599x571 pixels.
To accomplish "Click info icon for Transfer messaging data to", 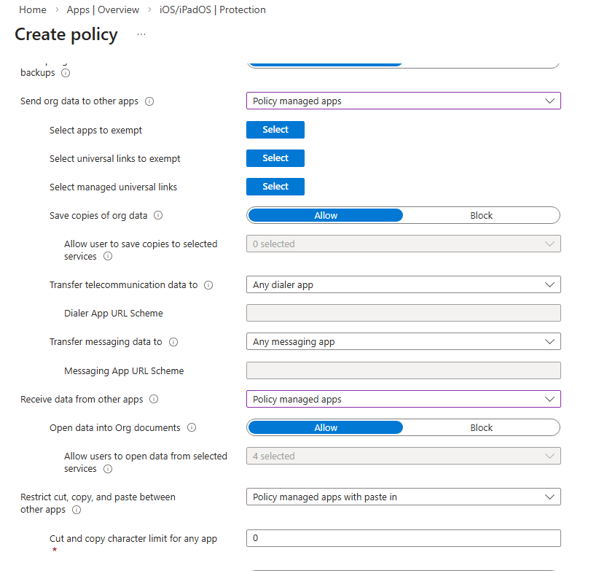I will click(x=173, y=342).
